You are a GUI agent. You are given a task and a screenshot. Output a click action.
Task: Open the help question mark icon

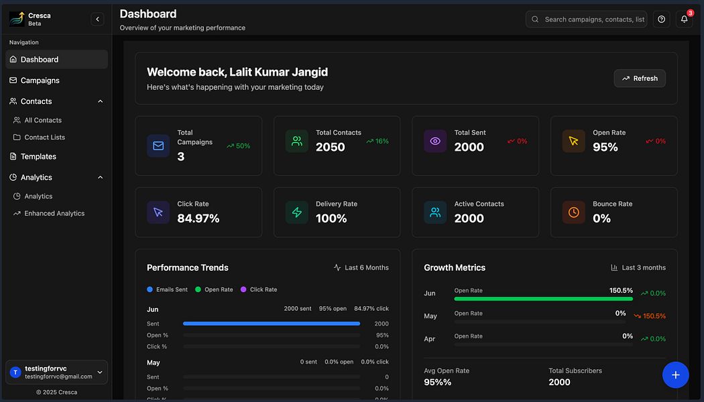662,19
